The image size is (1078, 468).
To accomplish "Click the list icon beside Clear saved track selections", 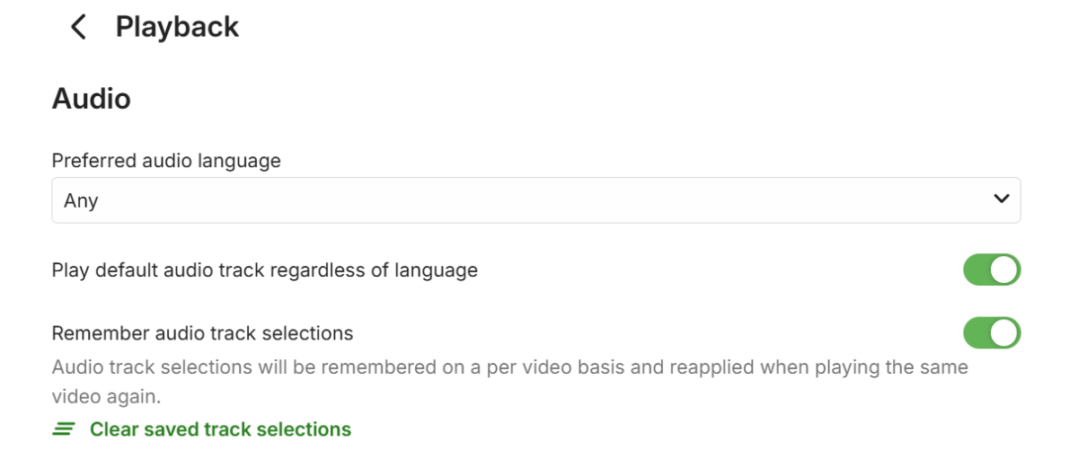I will 63,429.
